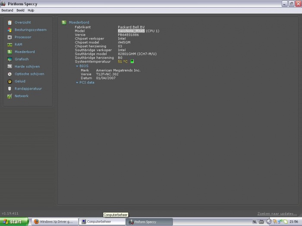This screenshot has width=302, height=226.
Task: Go to Overzicht page
Action: tap(23, 22)
